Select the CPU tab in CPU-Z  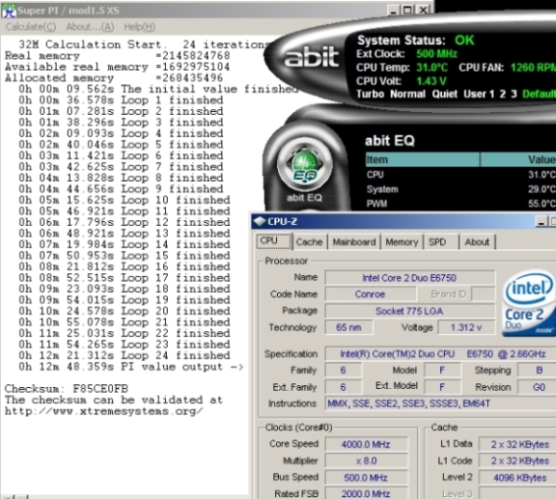coord(274,241)
